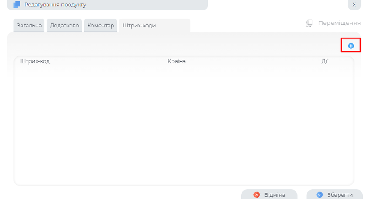Click the Переміщення stacked-pages icon
Screen dimensions: 366x199
click(x=310, y=23)
